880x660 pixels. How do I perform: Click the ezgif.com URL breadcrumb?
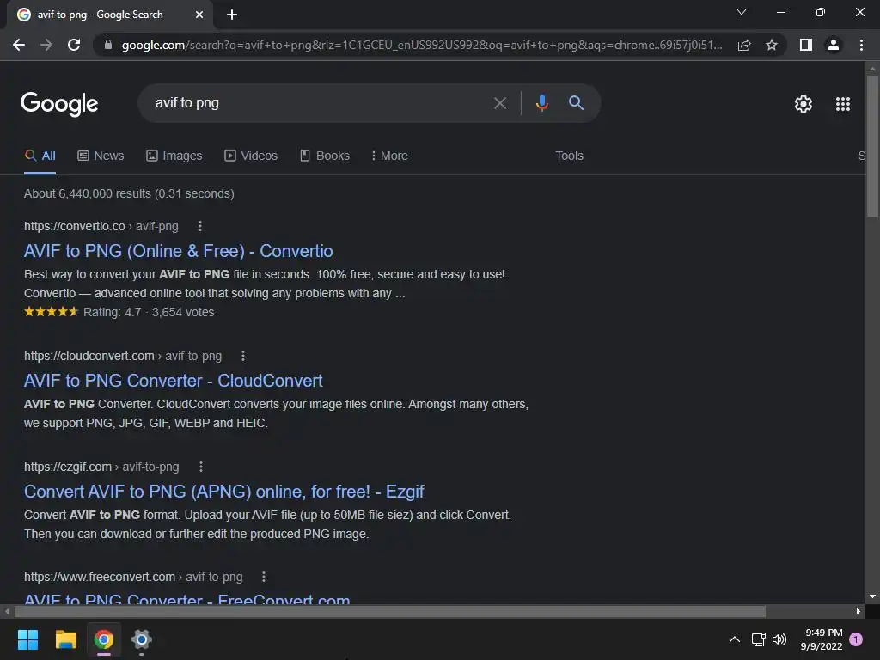tap(101, 467)
